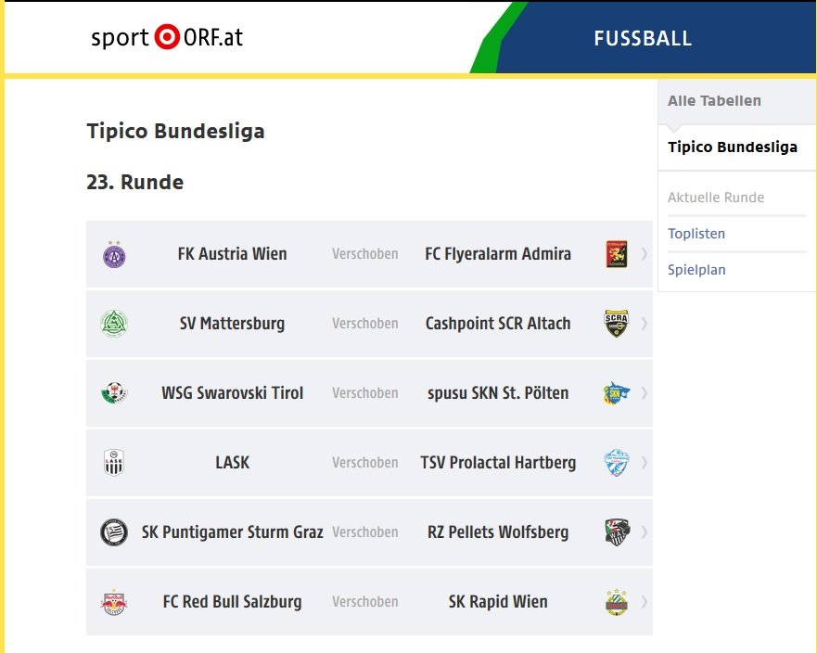The height and width of the screenshot is (653, 817).
Task: Click the Sturm Graz round crest
Action: (114, 532)
